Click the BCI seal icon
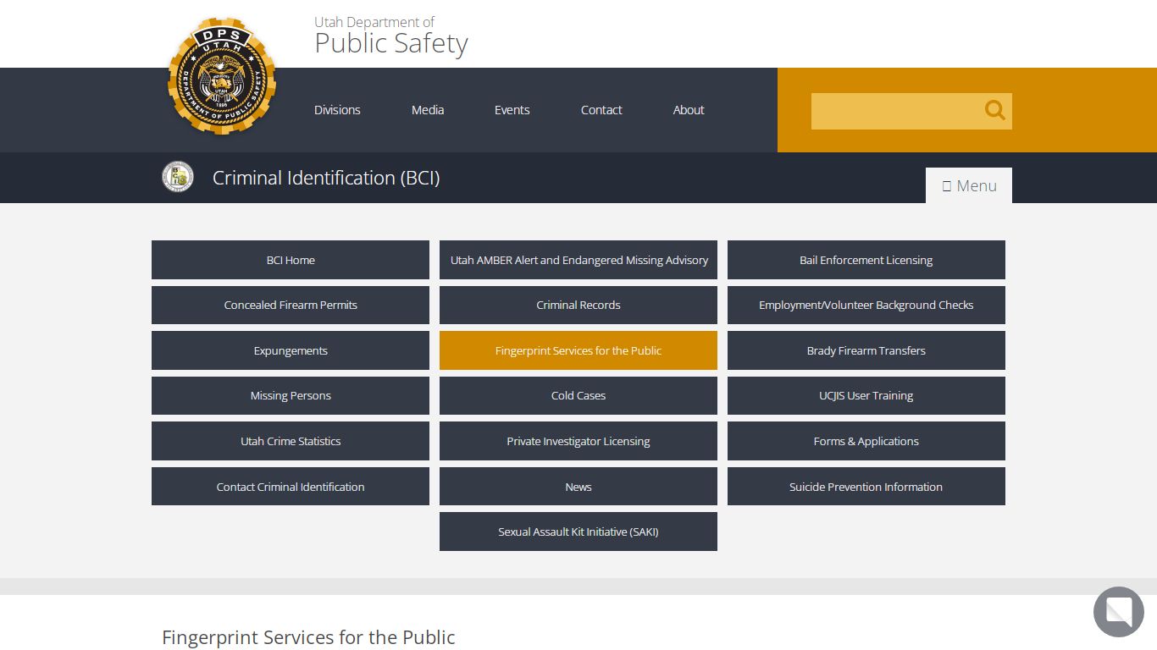 pyautogui.click(x=178, y=177)
